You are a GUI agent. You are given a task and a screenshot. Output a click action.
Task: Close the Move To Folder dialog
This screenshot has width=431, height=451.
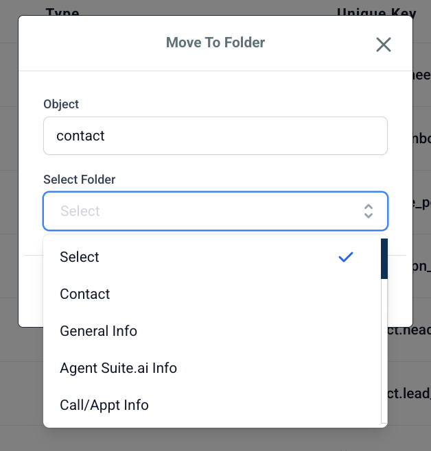click(383, 45)
